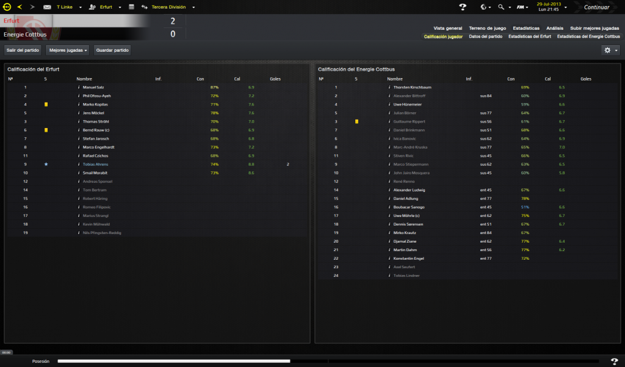Click the Erfurt team name in scoreboard

[x=11, y=21]
